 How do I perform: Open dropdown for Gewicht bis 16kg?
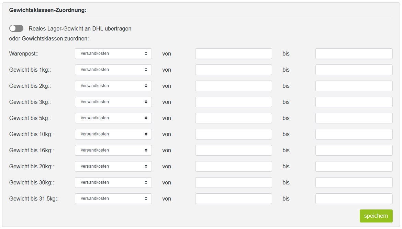tap(113, 150)
